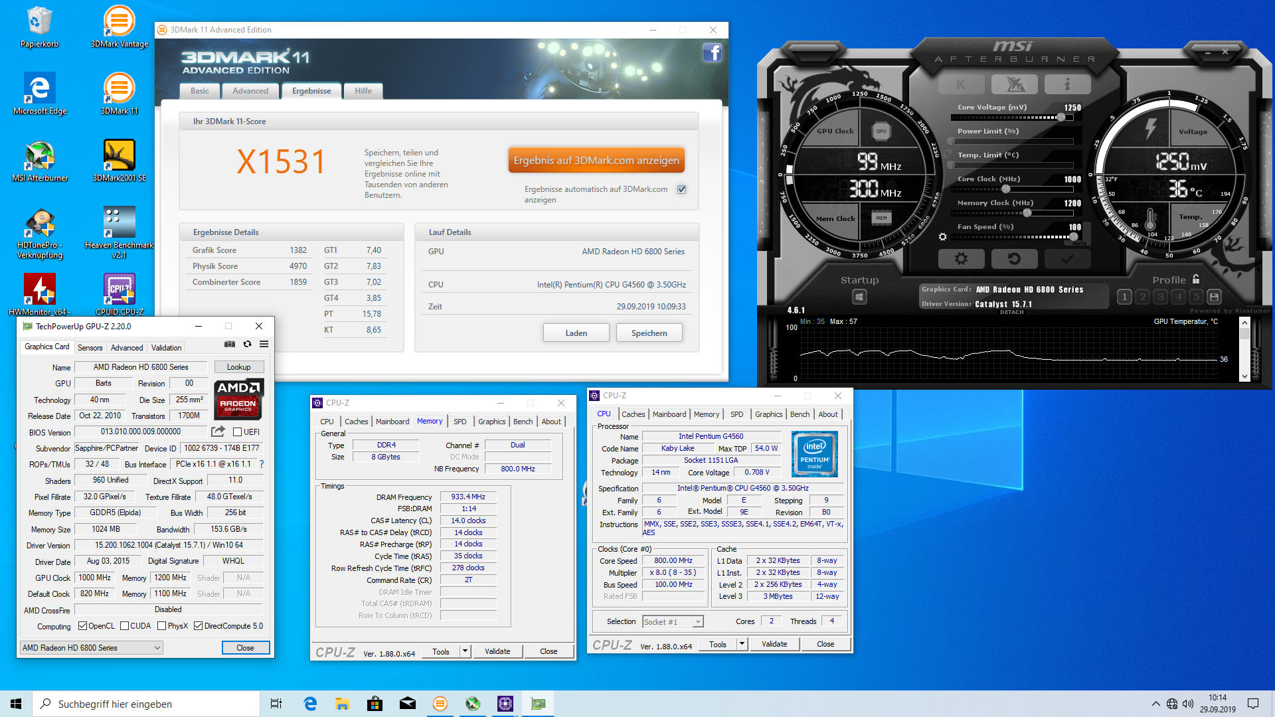Open Hilfe tab in 3DMark 11
This screenshot has height=717, width=1275.
point(363,91)
